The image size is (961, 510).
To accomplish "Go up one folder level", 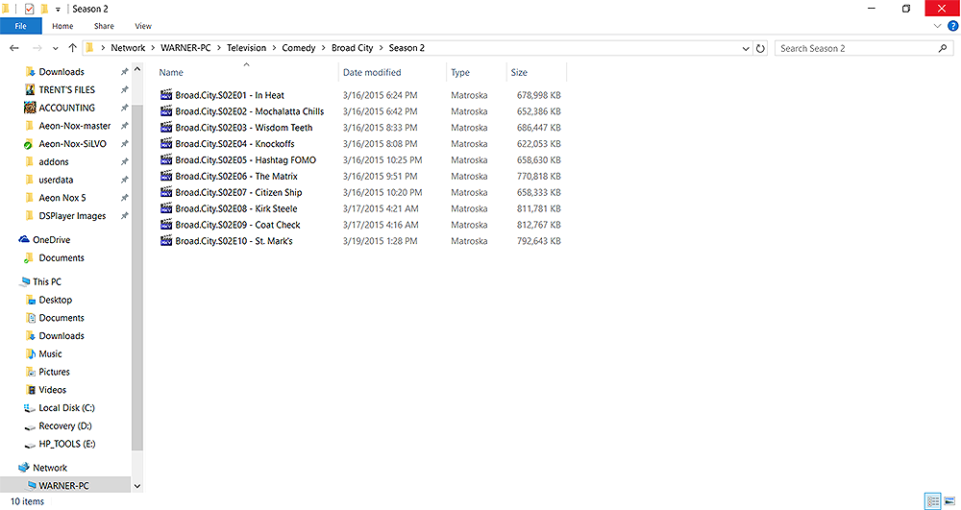I will [x=72, y=48].
